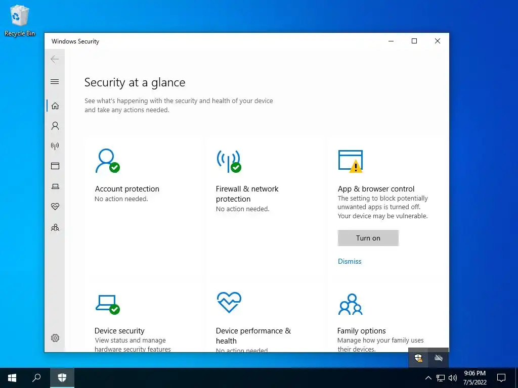The height and width of the screenshot is (388, 518).
Task: Open Device security laptop sidebar icon
Action: [x=55, y=186]
